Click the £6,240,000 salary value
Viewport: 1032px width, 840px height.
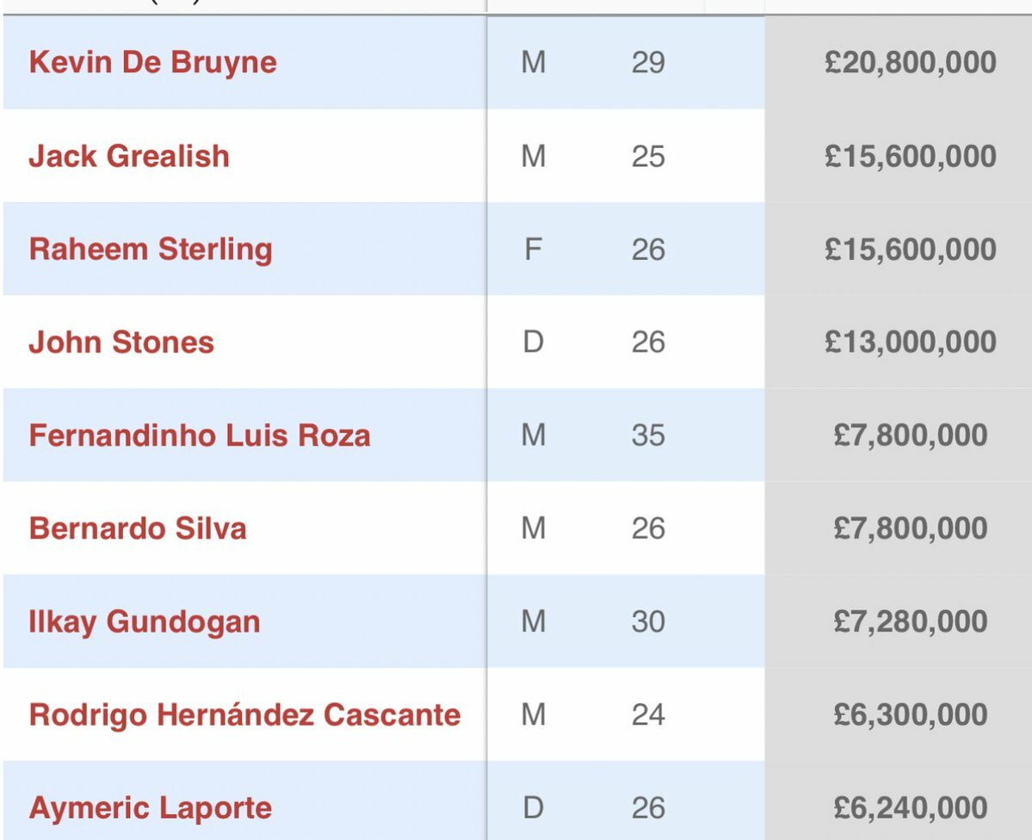pyautogui.click(x=910, y=808)
